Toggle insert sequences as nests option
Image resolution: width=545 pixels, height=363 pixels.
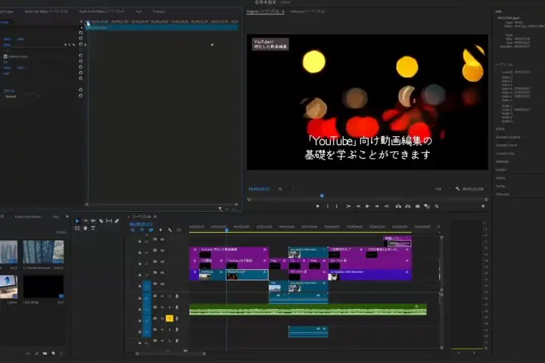pos(132,230)
